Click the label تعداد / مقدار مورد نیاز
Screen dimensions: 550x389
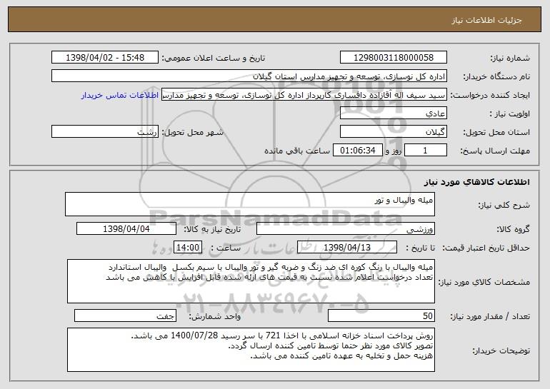click(x=490, y=316)
